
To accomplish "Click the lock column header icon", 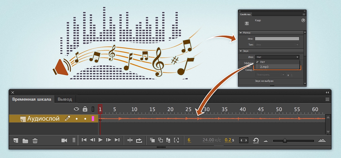I will pyautogui.click(x=85, y=109).
